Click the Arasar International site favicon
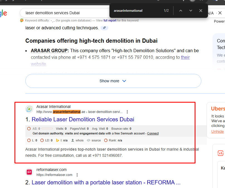 click(29, 109)
